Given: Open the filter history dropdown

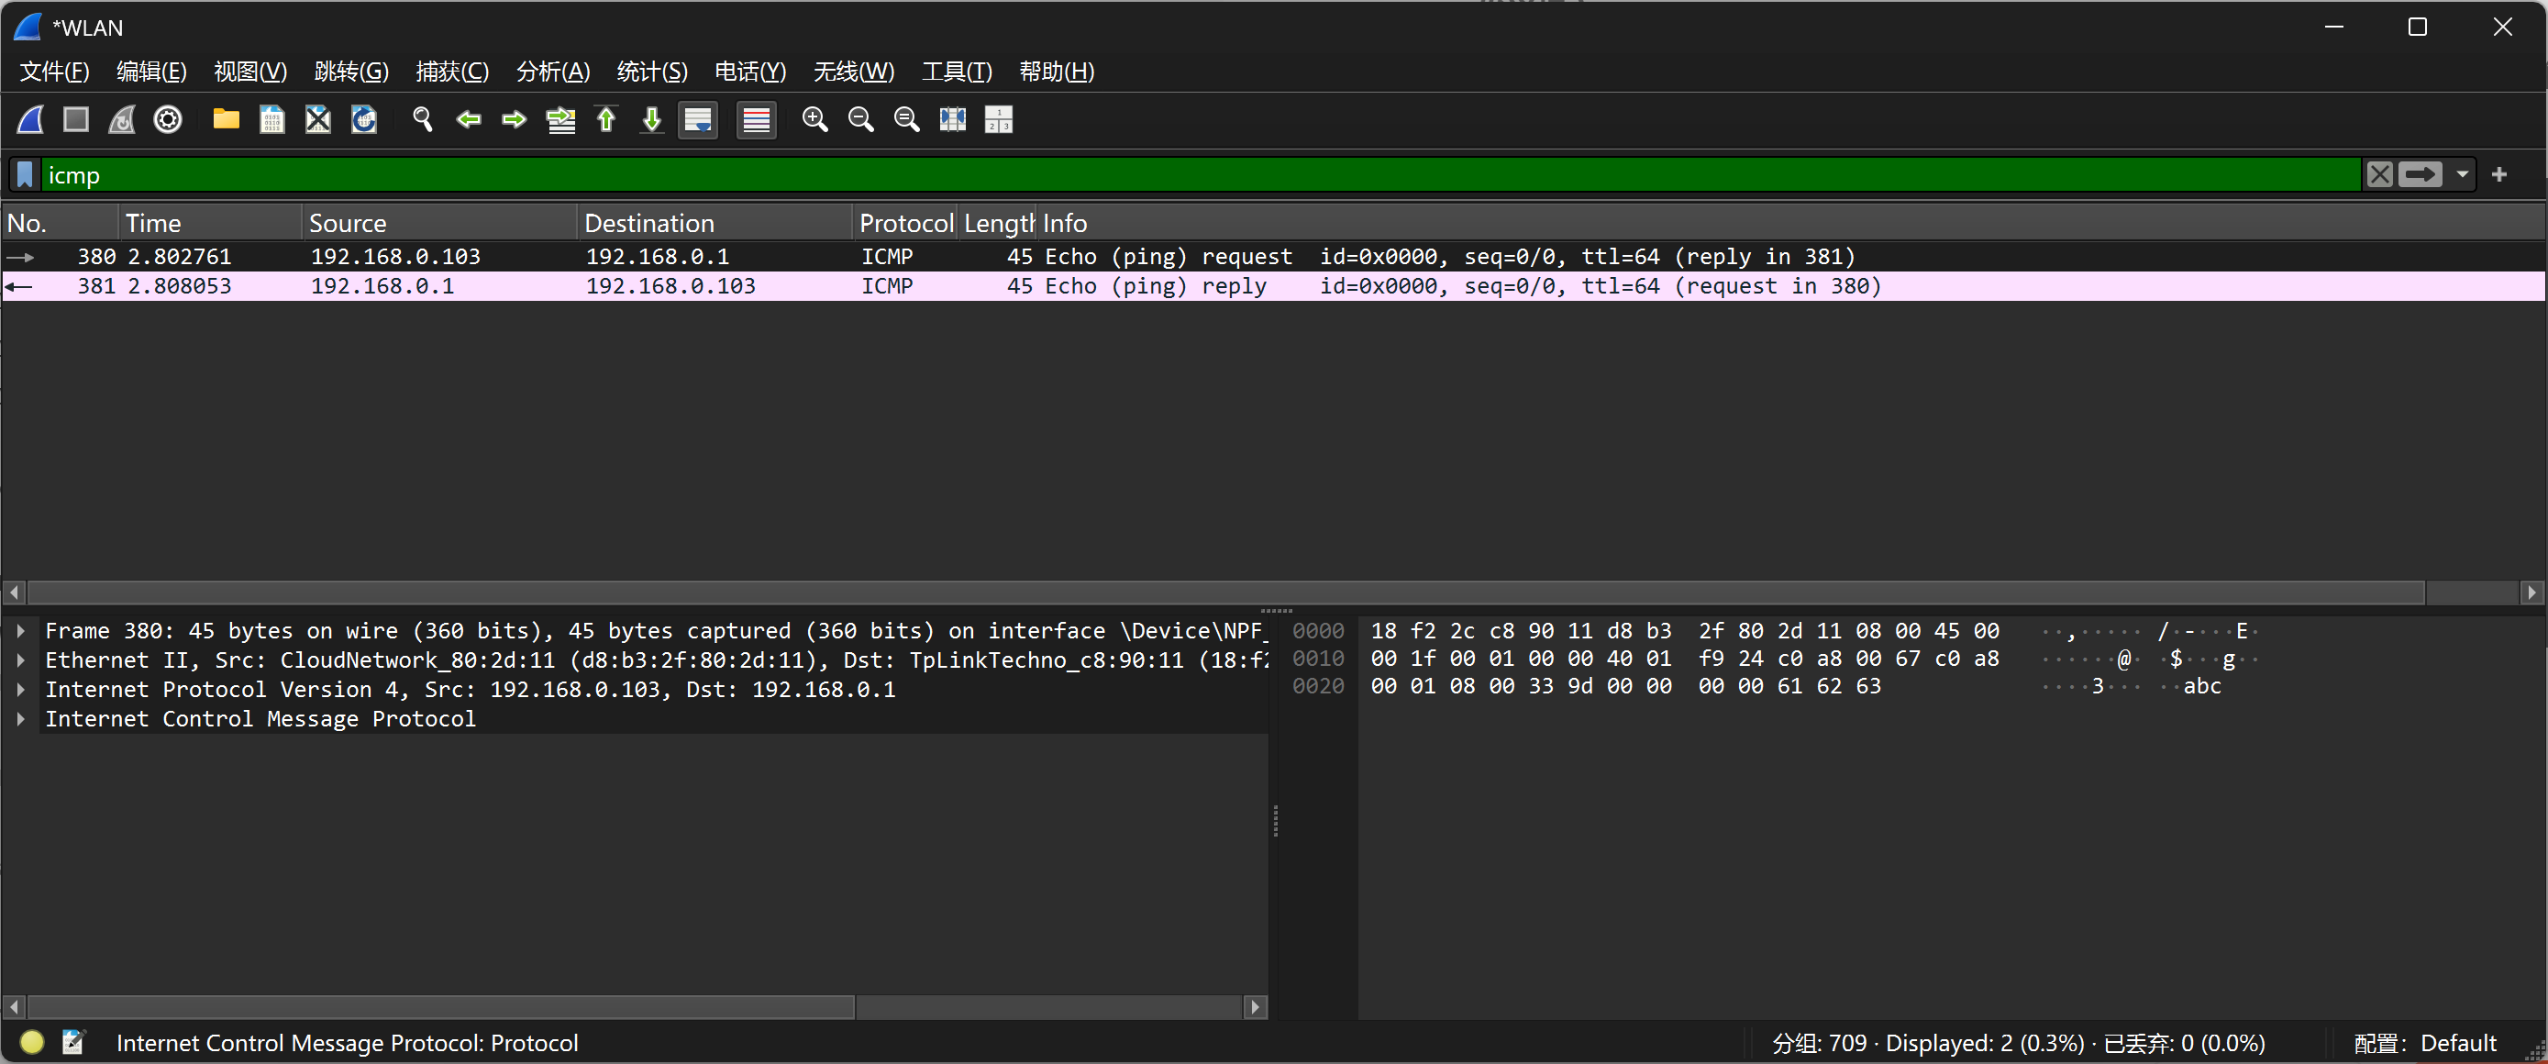Looking at the screenshot, I should coord(2462,175).
